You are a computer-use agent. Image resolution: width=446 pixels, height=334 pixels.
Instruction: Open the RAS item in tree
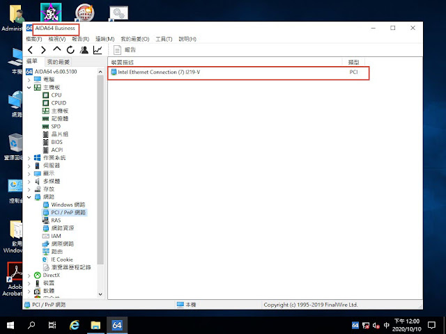56,220
